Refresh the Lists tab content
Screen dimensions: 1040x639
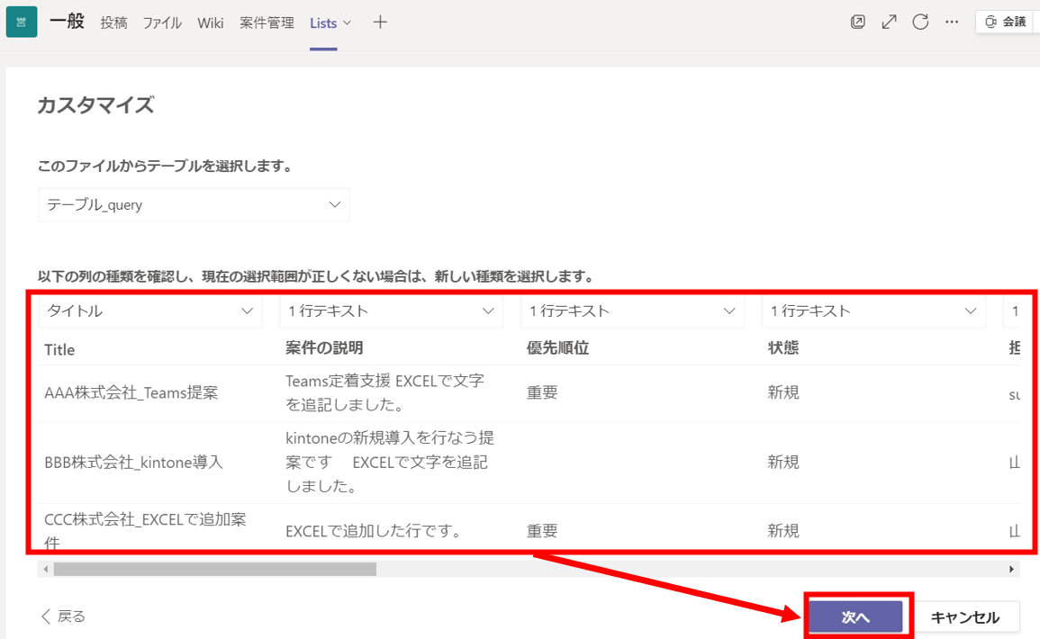pyautogui.click(x=920, y=22)
